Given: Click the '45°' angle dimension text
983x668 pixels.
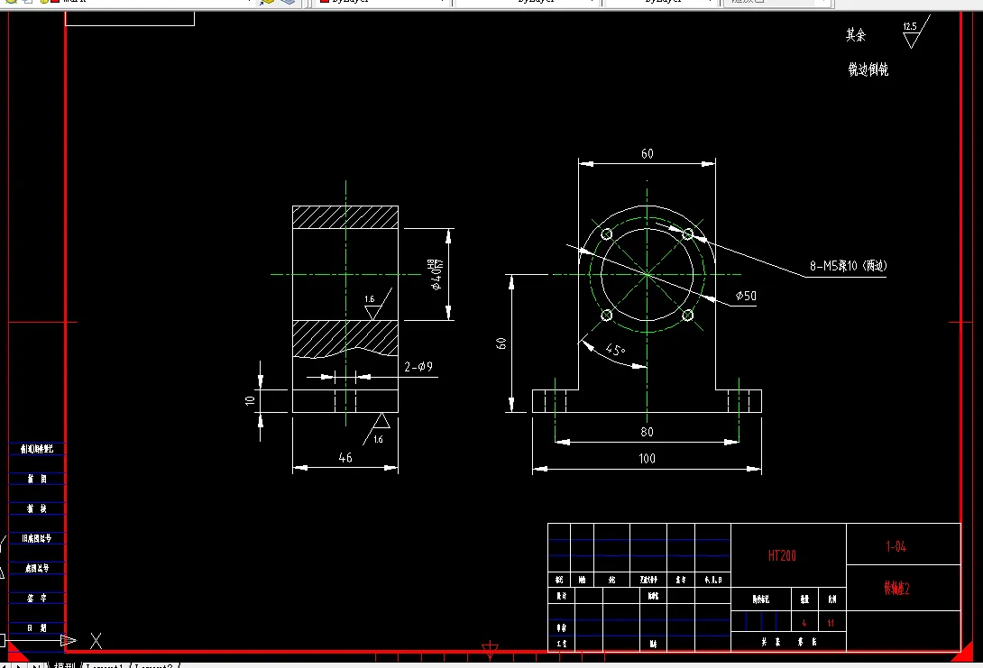Looking at the screenshot, I should (x=616, y=350).
